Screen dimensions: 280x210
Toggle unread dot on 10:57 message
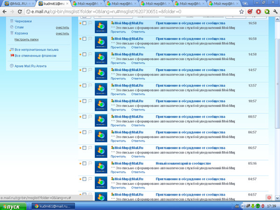pos(80,101)
